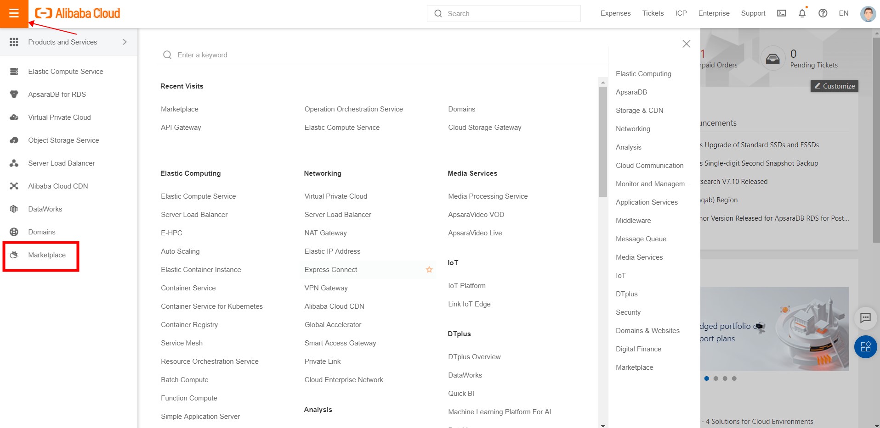Click the Customize button
The image size is (880, 428).
(x=834, y=86)
